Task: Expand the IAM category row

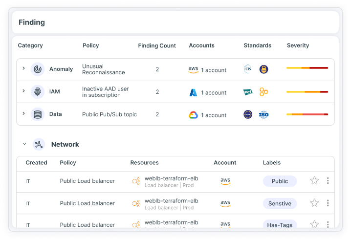Action: (x=23, y=91)
